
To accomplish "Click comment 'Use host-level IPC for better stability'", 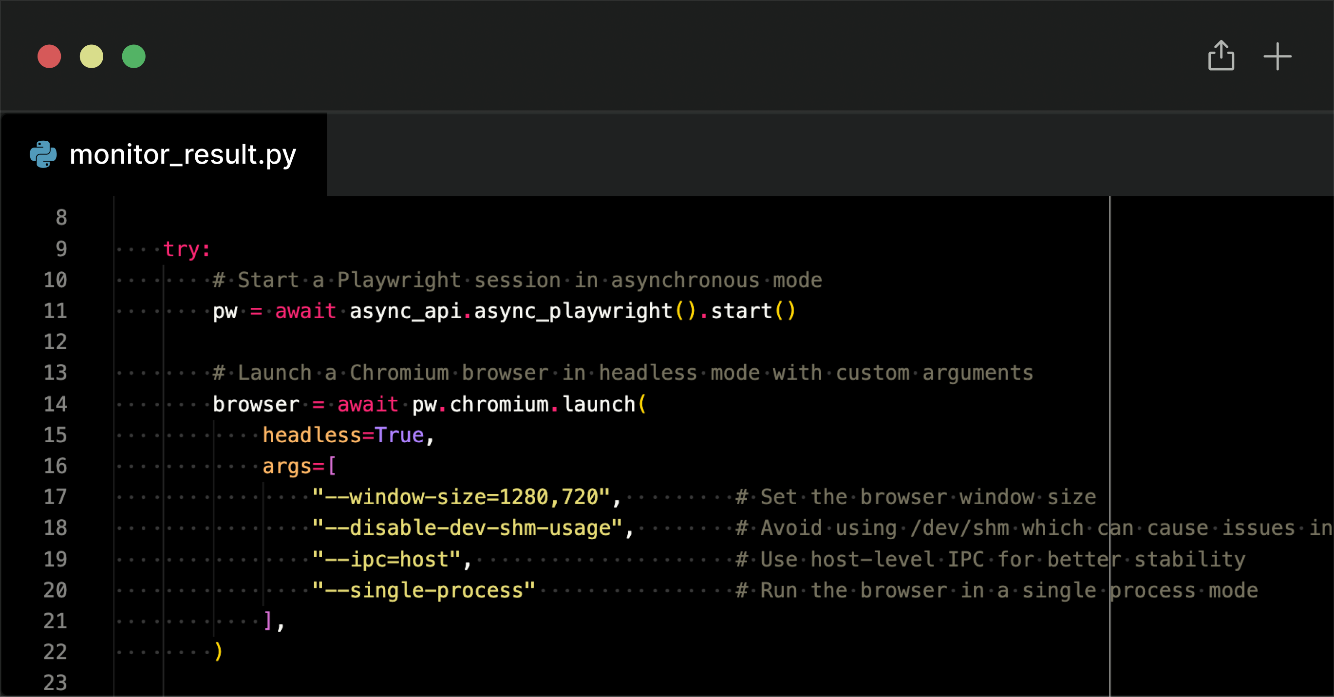I will coord(990,559).
